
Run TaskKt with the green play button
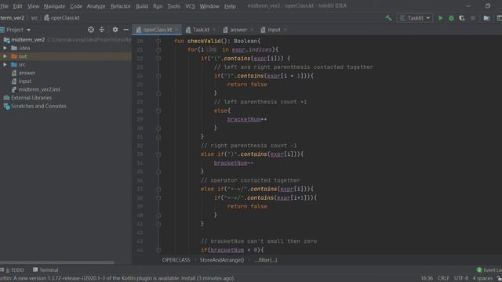[441, 18]
